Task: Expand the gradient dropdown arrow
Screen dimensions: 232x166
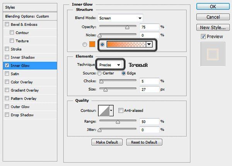Action: pyautogui.click(x=149, y=44)
